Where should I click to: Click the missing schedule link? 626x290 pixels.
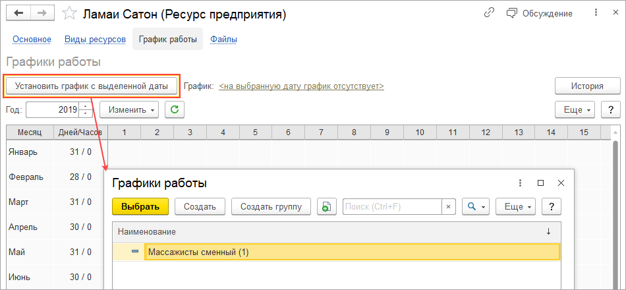click(301, 86)
